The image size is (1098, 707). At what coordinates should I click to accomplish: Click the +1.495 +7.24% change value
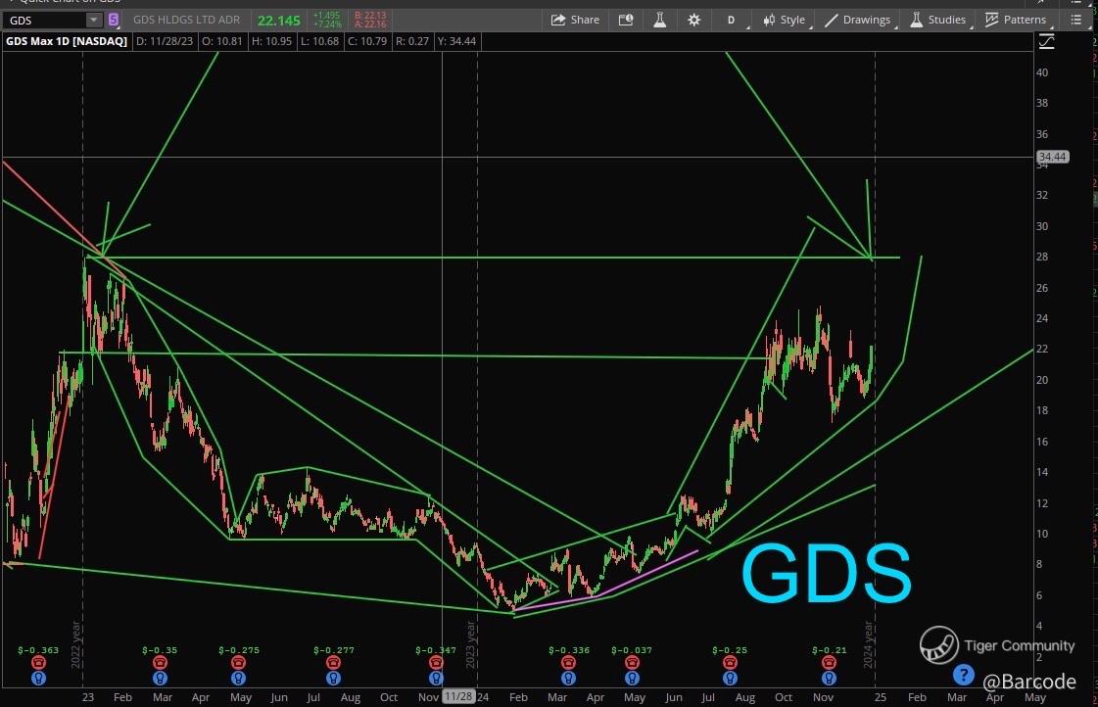click(x=327, y=20)
